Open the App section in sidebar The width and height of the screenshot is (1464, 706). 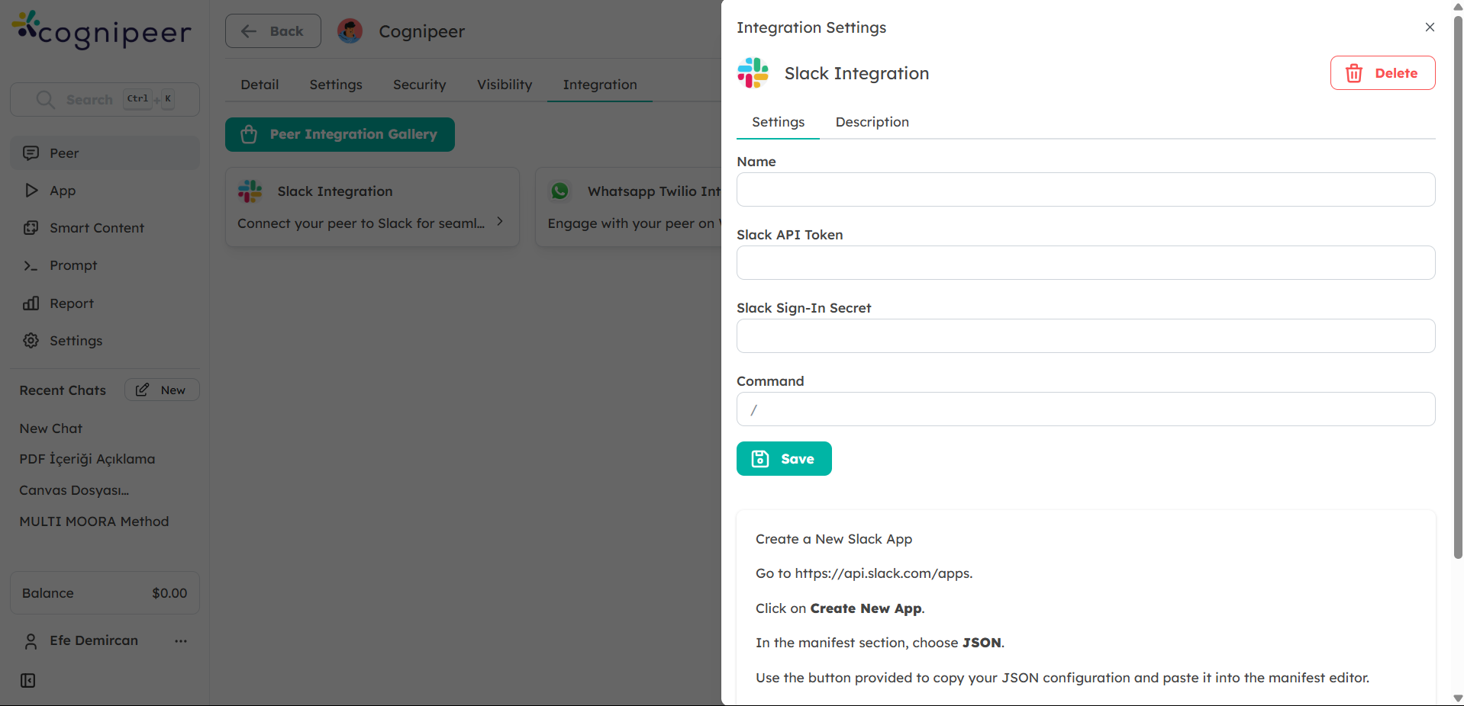point(63,191)
